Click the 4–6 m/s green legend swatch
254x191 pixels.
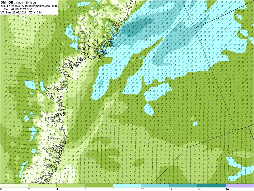point(70,185)
